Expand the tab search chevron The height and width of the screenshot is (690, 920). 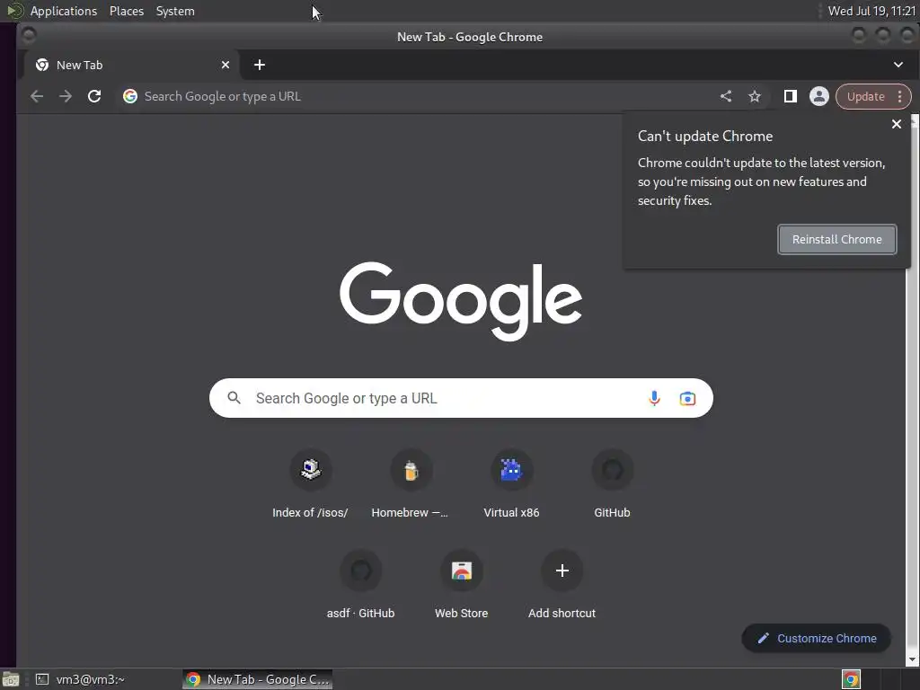pyautogui.click(x=898, y=65)
